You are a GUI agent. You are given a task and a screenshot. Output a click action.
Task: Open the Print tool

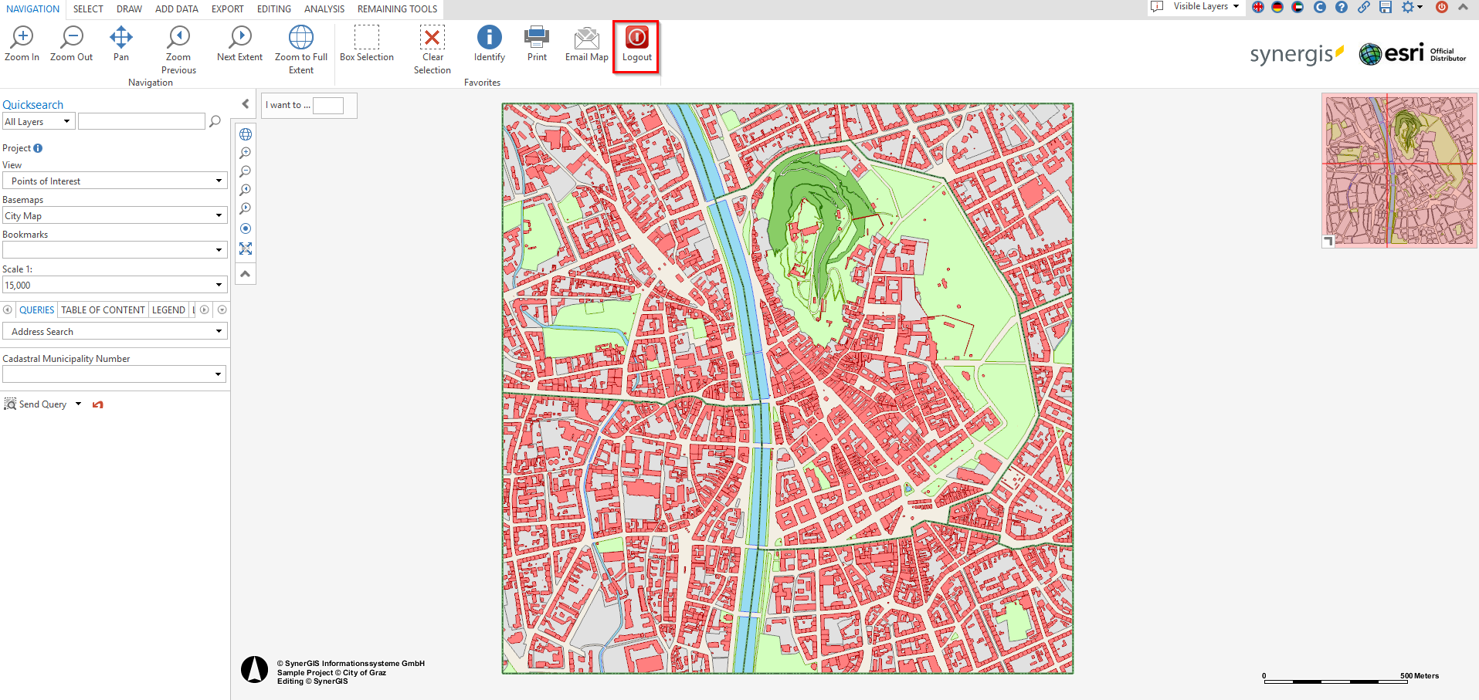coord(537,43)
